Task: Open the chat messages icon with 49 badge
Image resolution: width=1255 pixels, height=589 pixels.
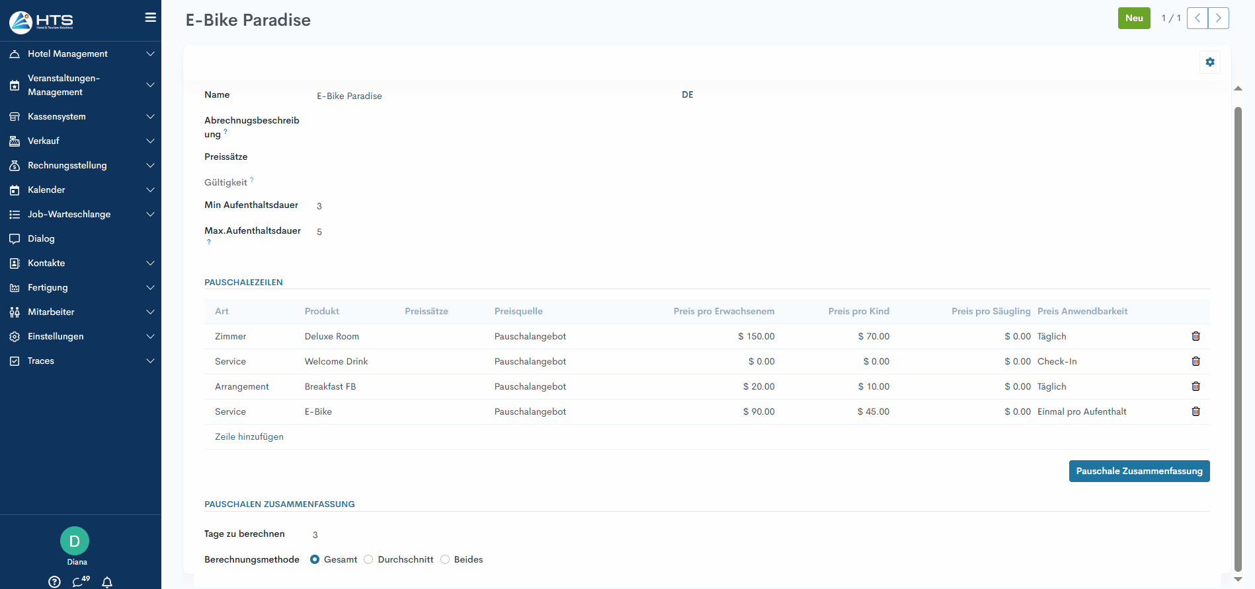Action: [80, 582]
